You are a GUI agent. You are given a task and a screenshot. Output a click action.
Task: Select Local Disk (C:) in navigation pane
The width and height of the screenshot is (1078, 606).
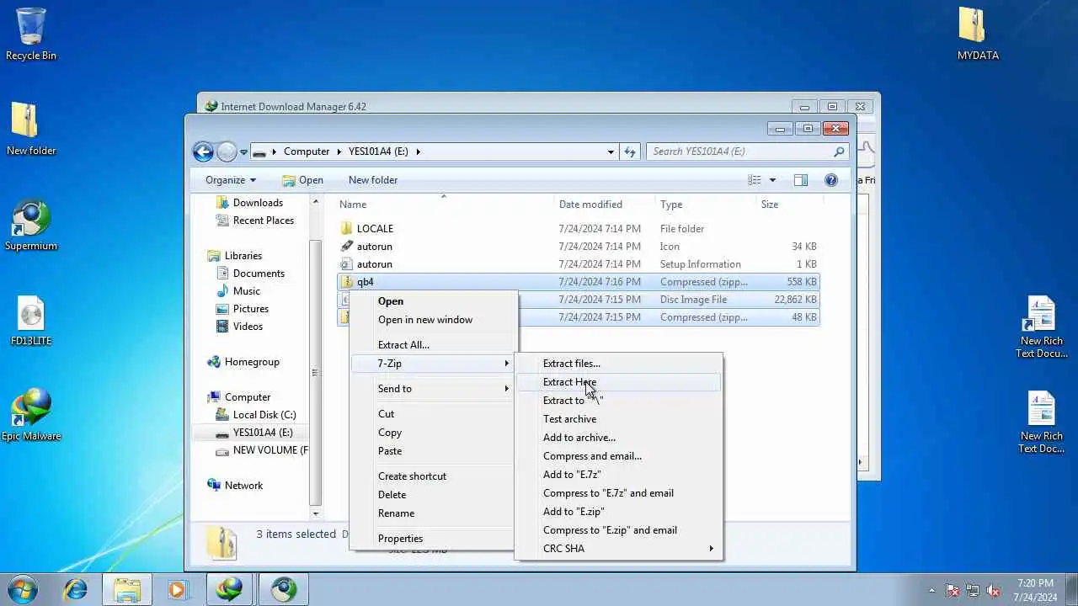pyautogui.click(x=256, y=415)
